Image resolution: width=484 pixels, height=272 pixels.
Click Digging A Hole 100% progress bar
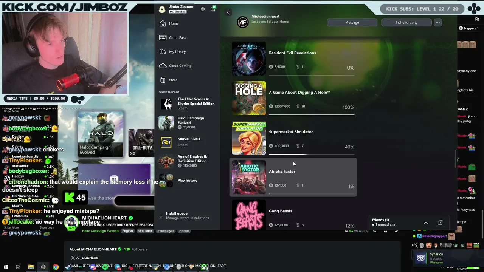pyautogui.click(x=312, y=114)
